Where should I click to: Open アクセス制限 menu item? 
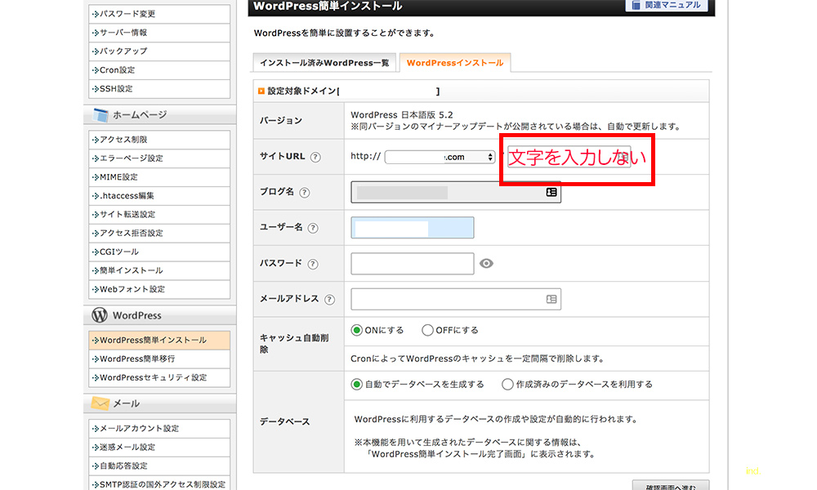[x=159, y=140]
